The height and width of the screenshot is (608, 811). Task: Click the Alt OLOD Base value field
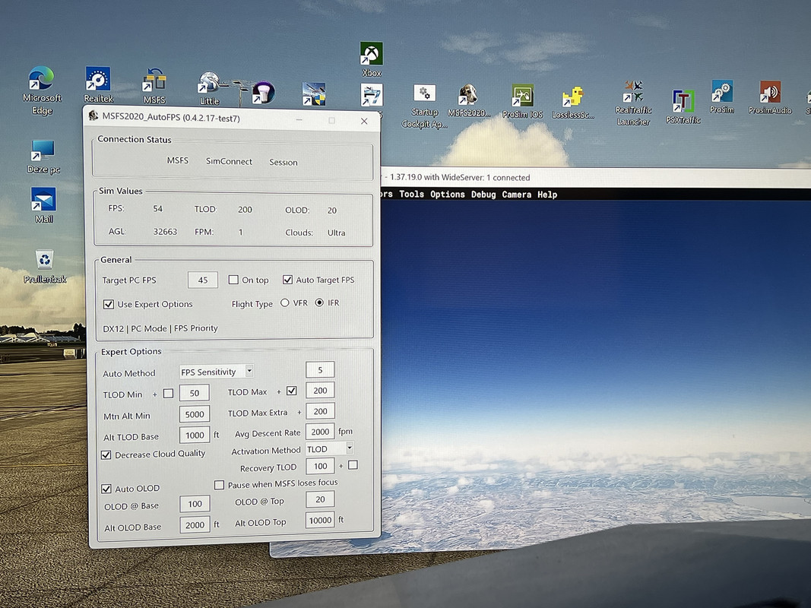195,524
